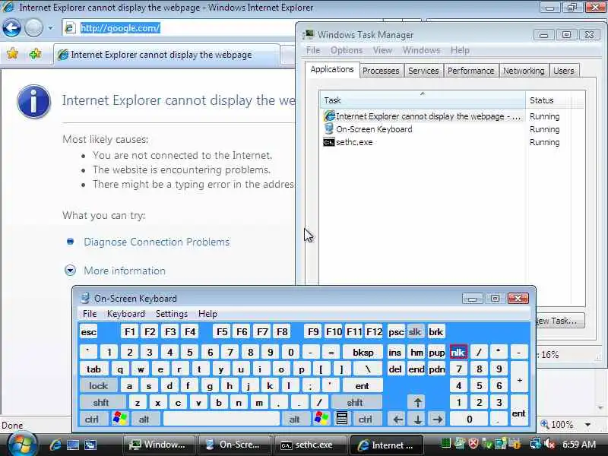
Task: Sort by the Task column header
Action: coord(423,100)
